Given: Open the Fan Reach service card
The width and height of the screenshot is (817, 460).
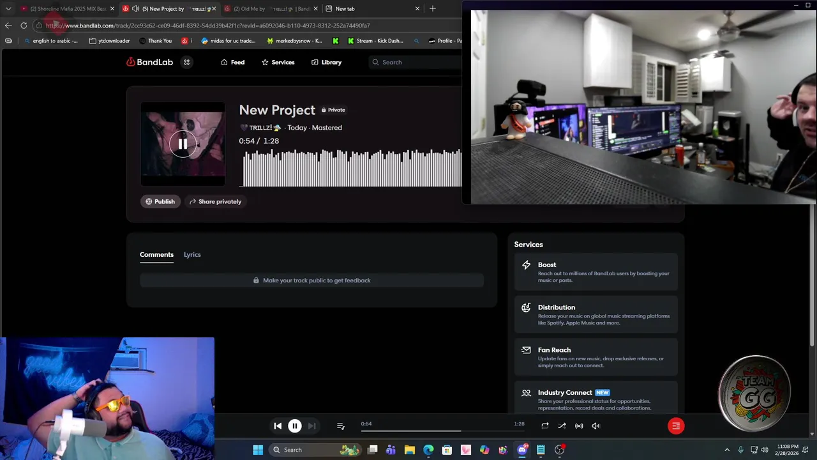Looking at the screenshot, I should coord(596,357).
